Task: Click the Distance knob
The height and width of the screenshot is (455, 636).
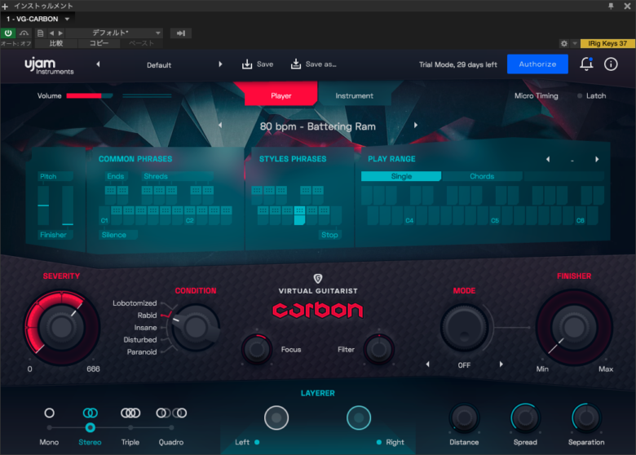Action: 464,417
